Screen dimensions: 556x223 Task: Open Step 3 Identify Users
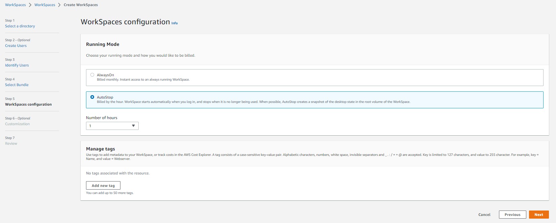[17, 65]
